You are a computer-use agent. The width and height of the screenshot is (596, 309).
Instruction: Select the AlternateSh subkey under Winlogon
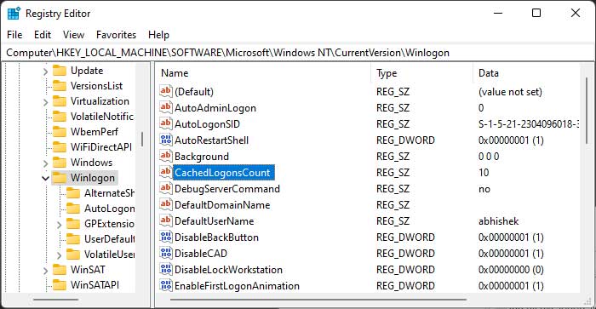tap(109, 193)
